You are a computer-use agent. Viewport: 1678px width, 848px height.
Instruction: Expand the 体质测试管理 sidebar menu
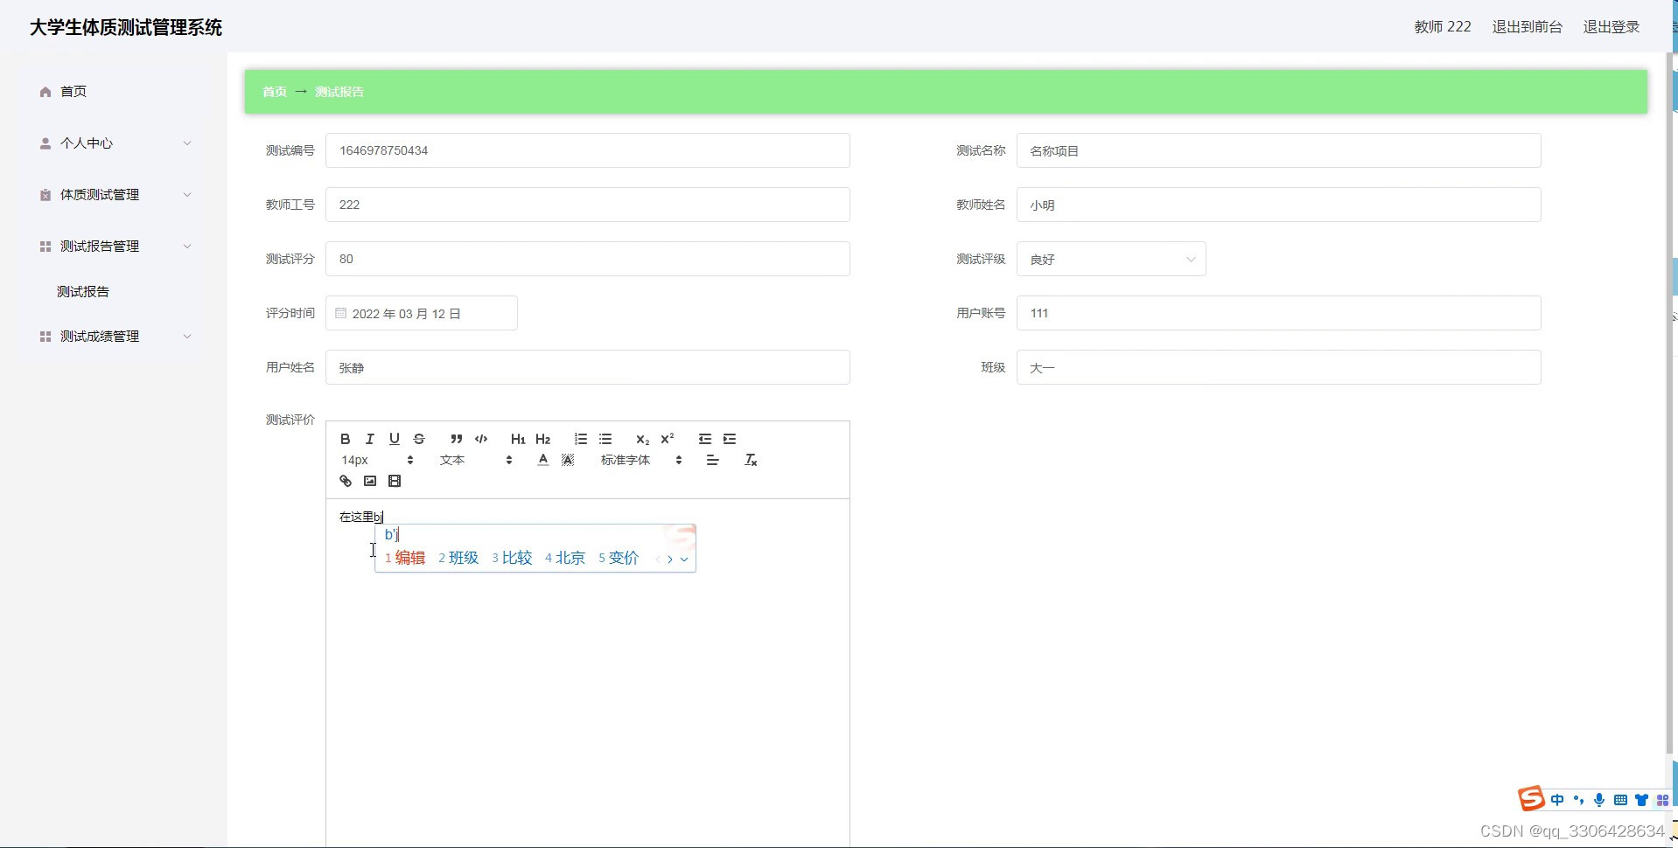point(114,194)
